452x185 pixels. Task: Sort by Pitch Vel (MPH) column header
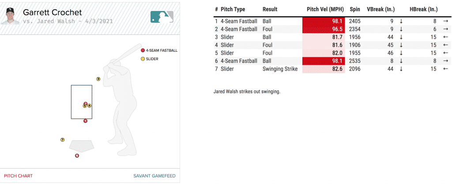(x=324, y=9)
